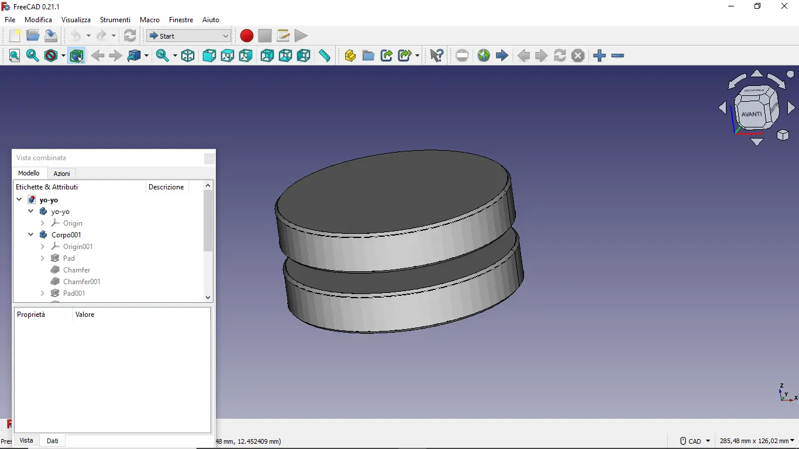Screen dimensions: 799x449
Task: Select Chamfer001 in the model tree
Action: click(81, 281)
